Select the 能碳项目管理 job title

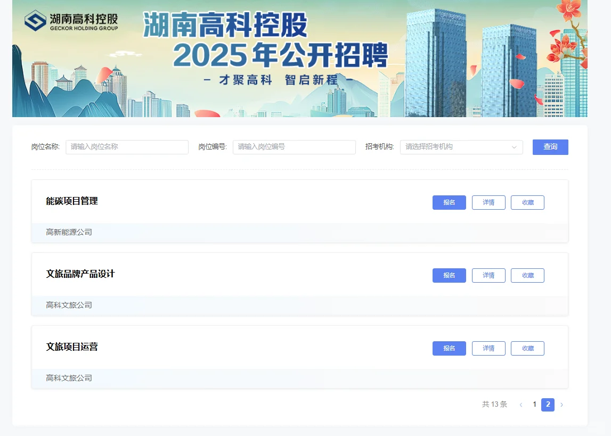pyautogui.click(x=72, y=201)
